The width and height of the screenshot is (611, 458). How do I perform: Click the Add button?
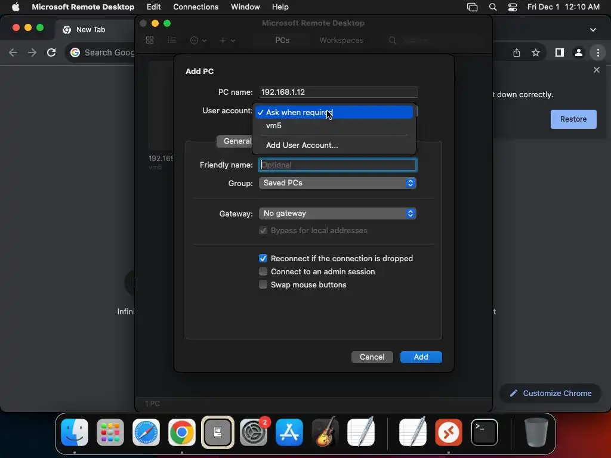421,357
